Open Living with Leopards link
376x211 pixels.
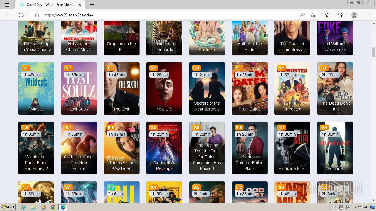point(164,38)
